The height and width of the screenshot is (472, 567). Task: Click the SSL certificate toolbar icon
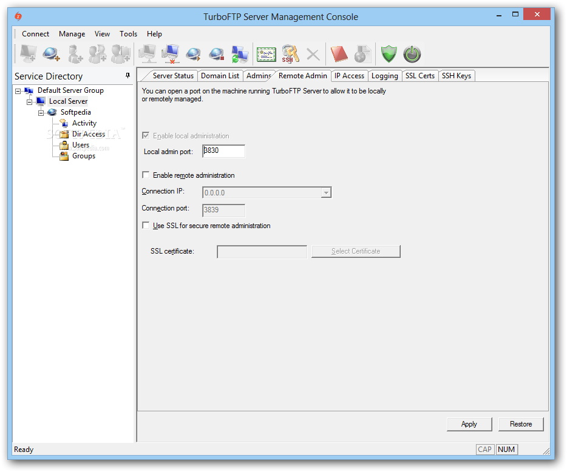[267, 54]
